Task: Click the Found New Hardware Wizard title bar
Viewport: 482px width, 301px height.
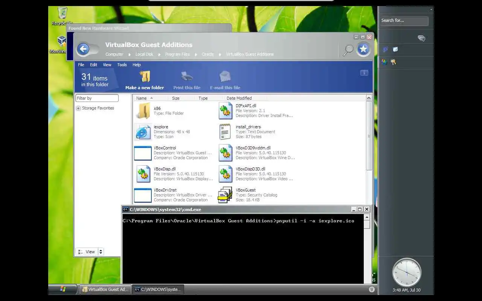Action: pyautogui.click(x=149, y=28)
